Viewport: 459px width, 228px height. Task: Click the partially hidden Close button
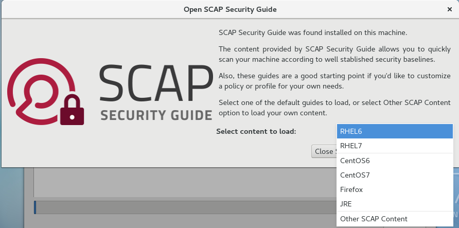(324, 151)
